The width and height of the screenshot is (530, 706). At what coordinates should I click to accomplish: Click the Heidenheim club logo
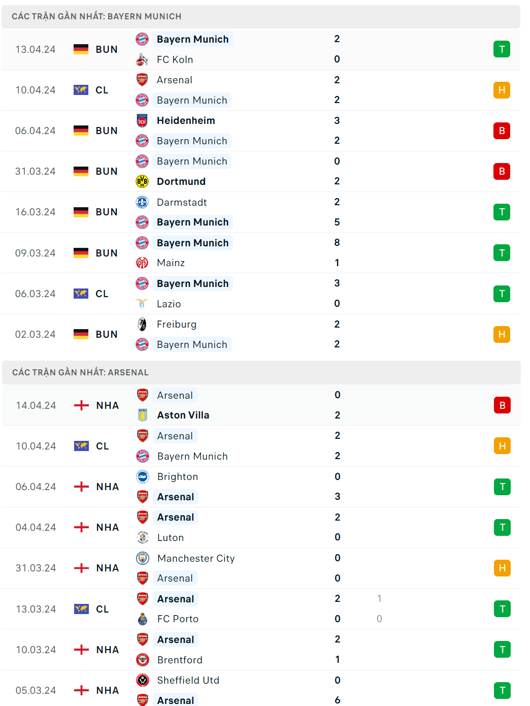pyautogui.click(x=142, y=121)
